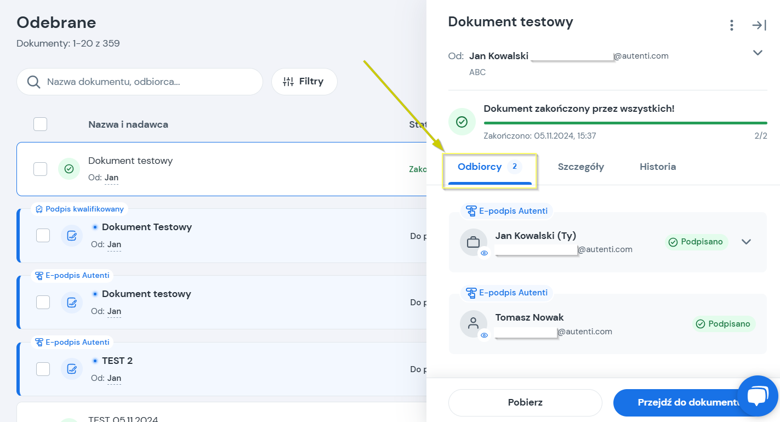Image resolution: width=780 pixels, height=422 pixels.
Task: Click the Tomasz Nowak recipient name
Action: 530,317
